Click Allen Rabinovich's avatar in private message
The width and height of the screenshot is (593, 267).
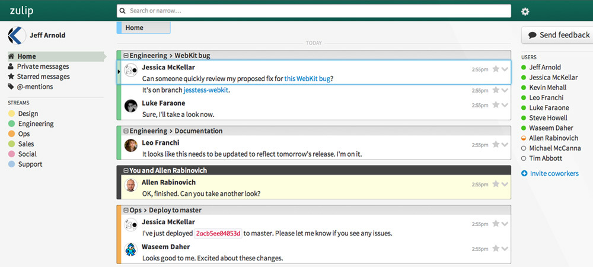pos(131,186)
